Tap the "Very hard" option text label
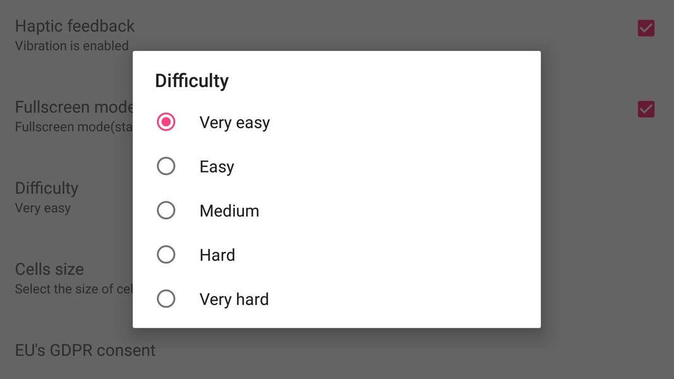The image size is (674, 379). pyautogui.click(x=234, y=299)
